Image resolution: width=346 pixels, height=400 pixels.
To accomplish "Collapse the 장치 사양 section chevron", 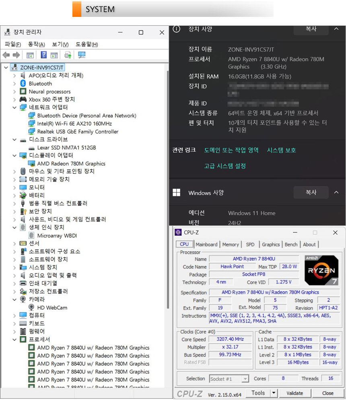I will point(336,29).
